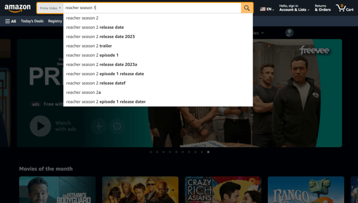Select suggestion 'reacher season 2a'

coord(158,92)
